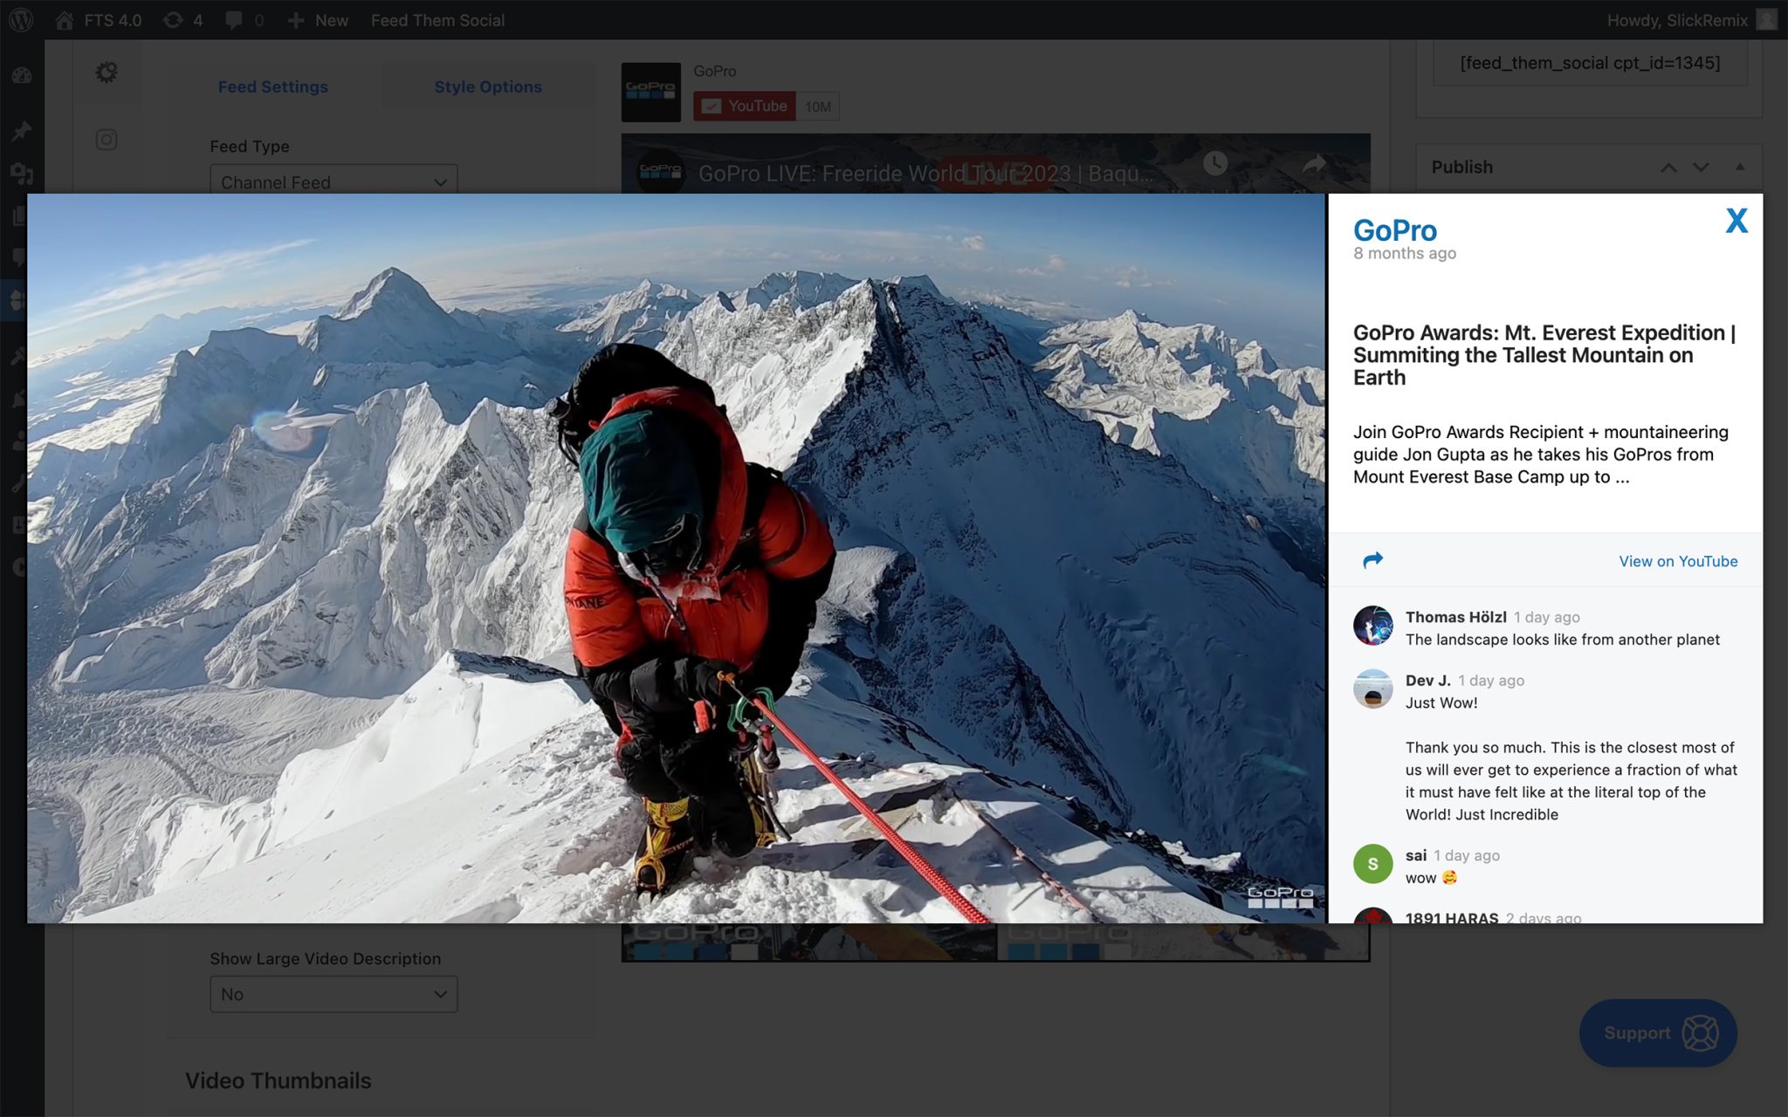Click the updates refresh icon

174,19
